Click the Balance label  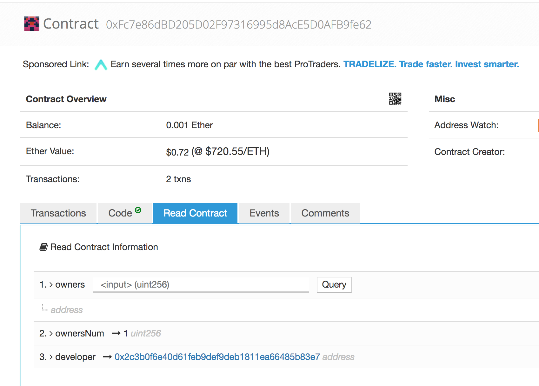pyautogui.click(x=43, y=125)
